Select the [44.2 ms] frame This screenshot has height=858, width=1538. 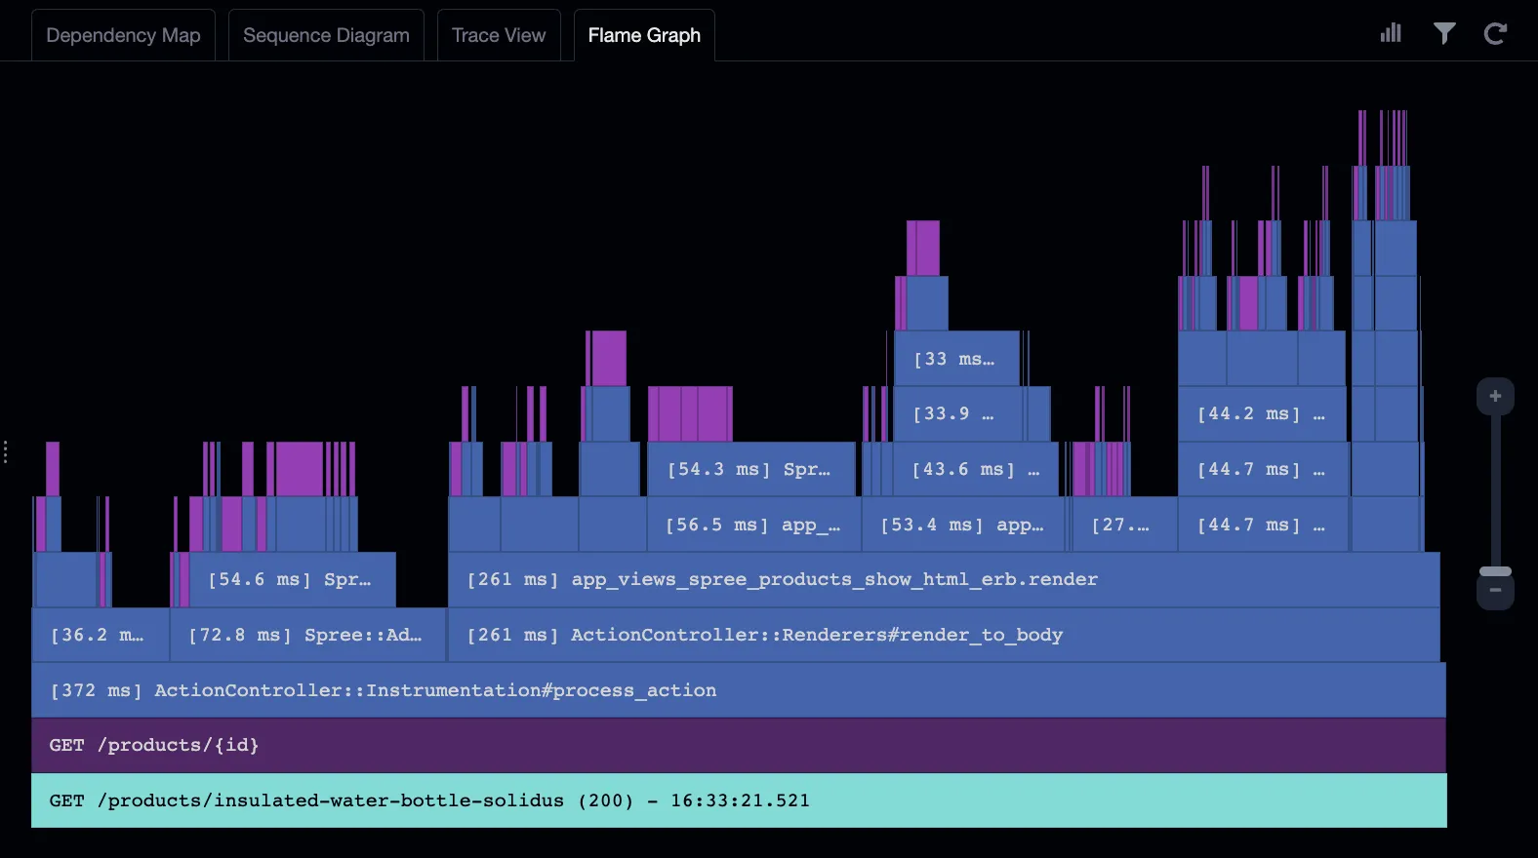click(1262, 413)
